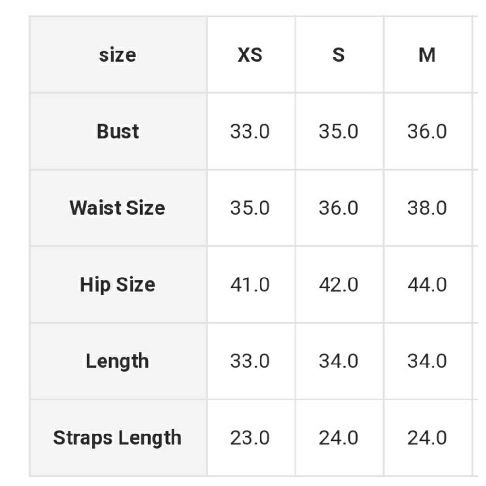This screenshot has height=486, width=486.
Task: Click the XS length value 33.0
Action: pos(250,362)
